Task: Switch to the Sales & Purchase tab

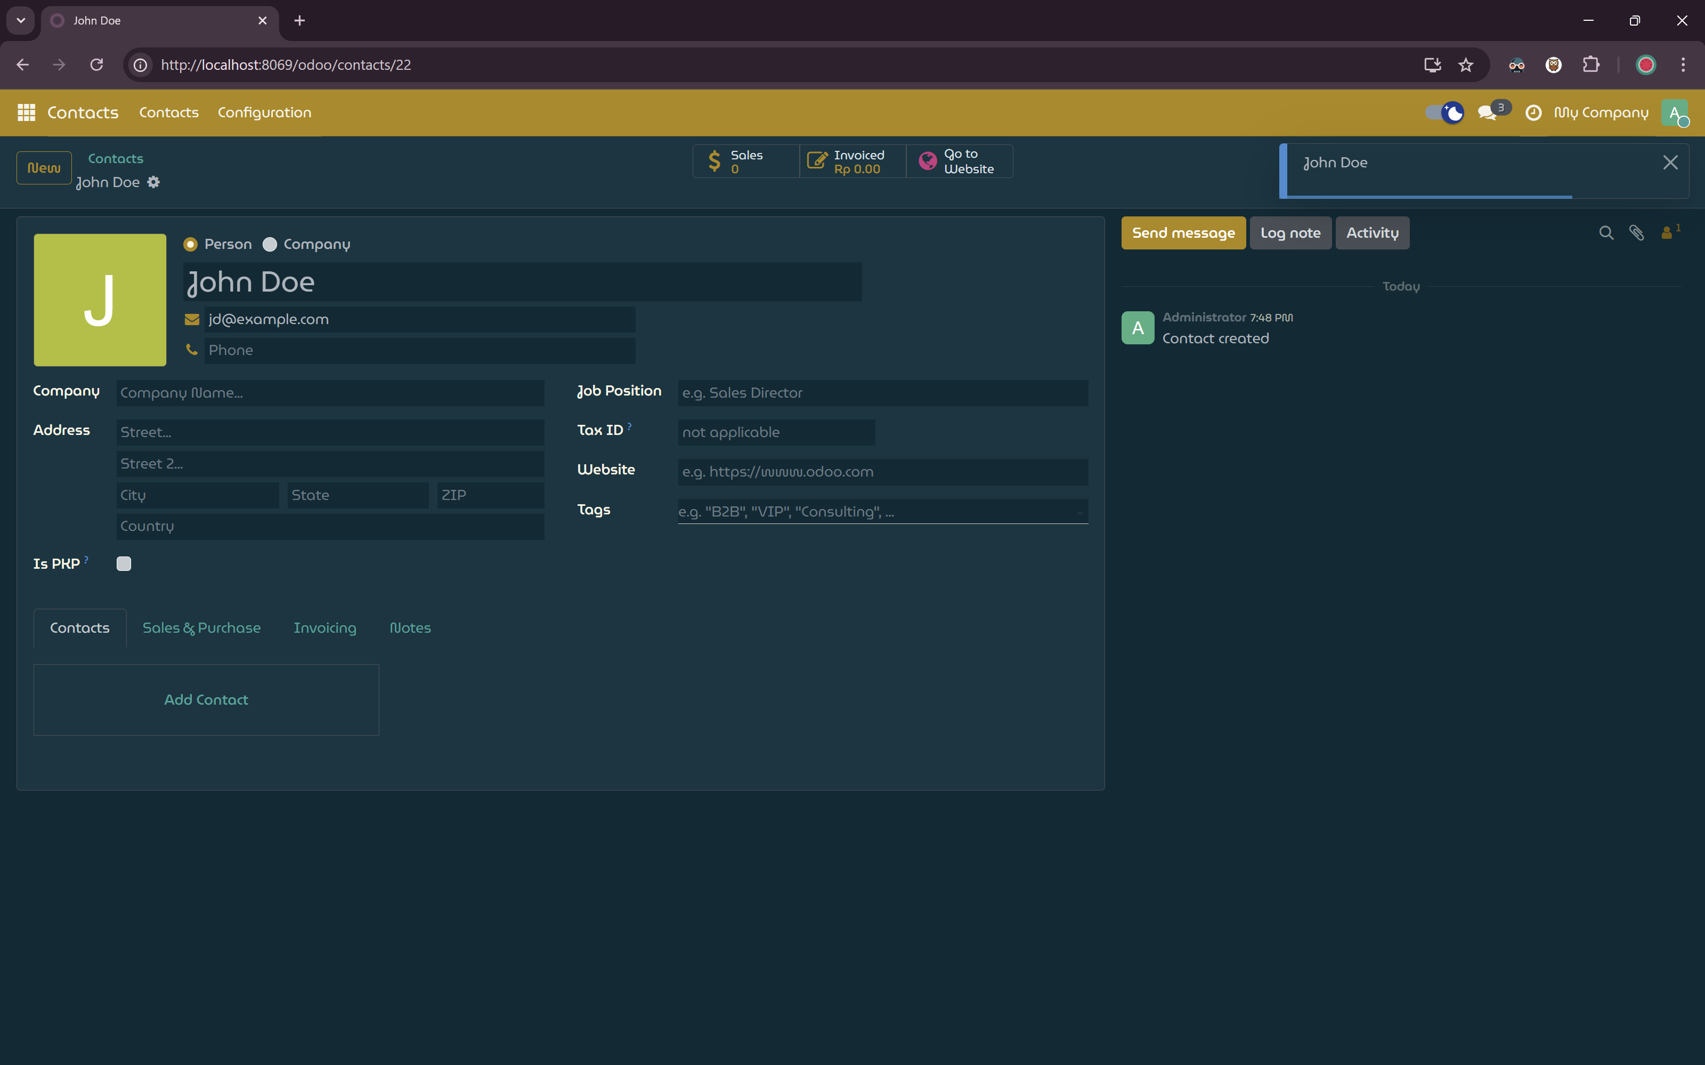Action: click(201, 627)
